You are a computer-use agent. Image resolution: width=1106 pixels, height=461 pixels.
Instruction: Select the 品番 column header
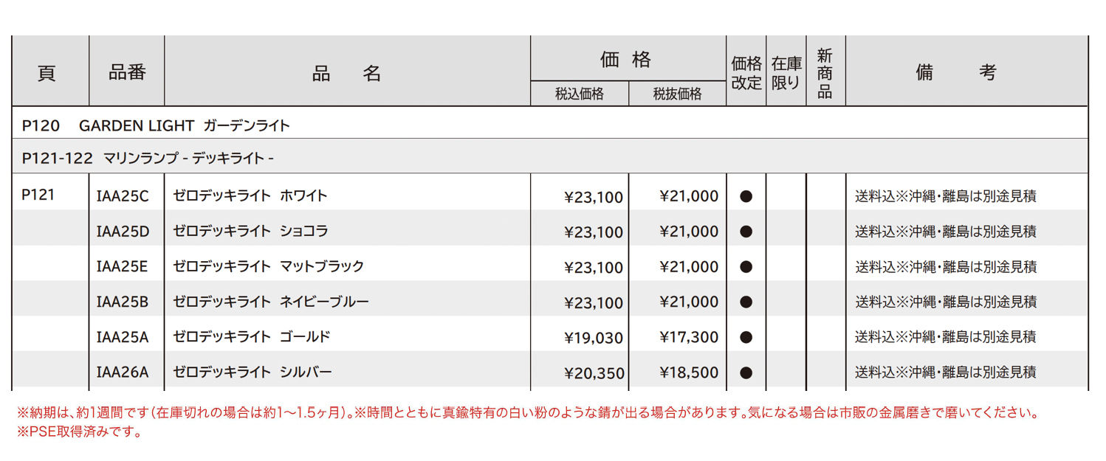pos(127,72)
